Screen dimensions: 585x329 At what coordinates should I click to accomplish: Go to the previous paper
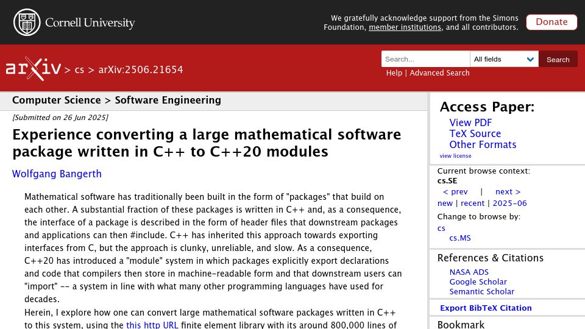coord(455,192)
